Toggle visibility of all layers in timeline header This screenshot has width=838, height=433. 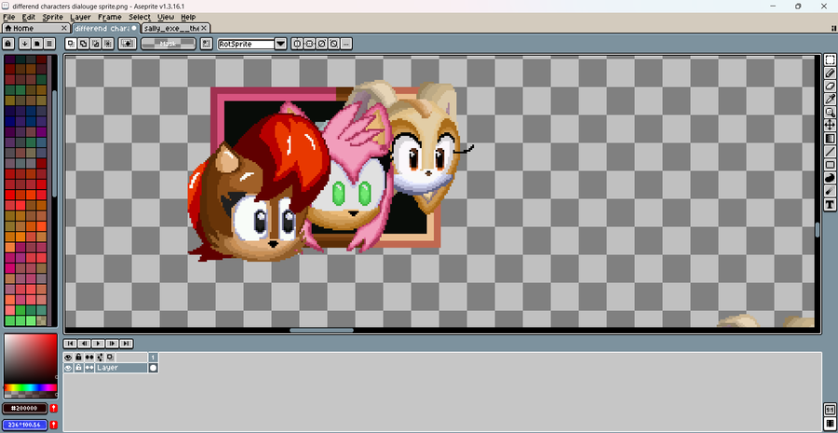tap(68, 357)
